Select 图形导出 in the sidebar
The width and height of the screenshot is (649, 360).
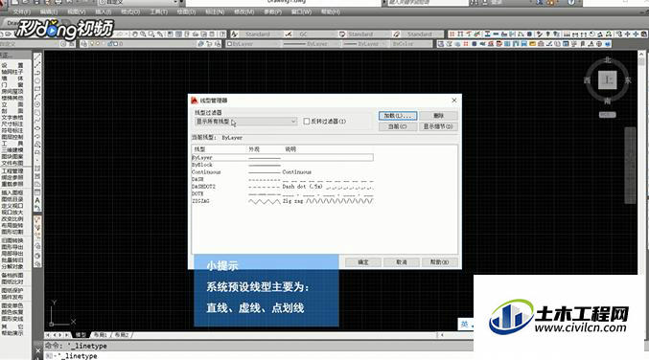pyautogui.click(x=12, y=247)
